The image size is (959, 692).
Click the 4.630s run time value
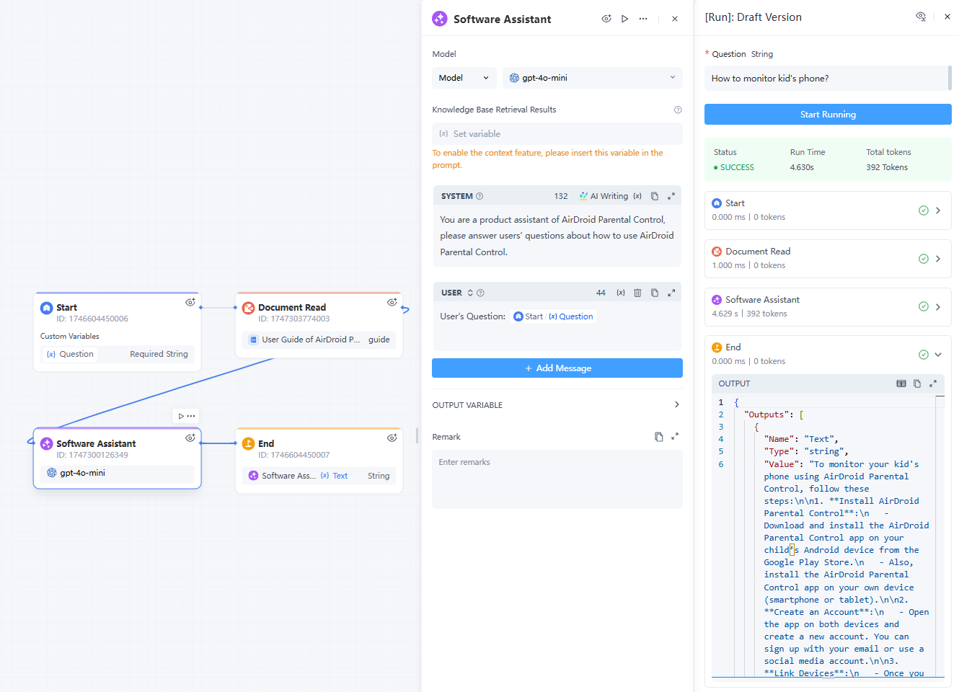[x=802, y=167]
